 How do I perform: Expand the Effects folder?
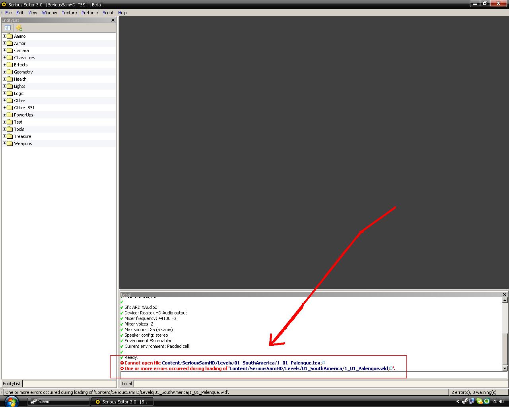pos(4,65)
